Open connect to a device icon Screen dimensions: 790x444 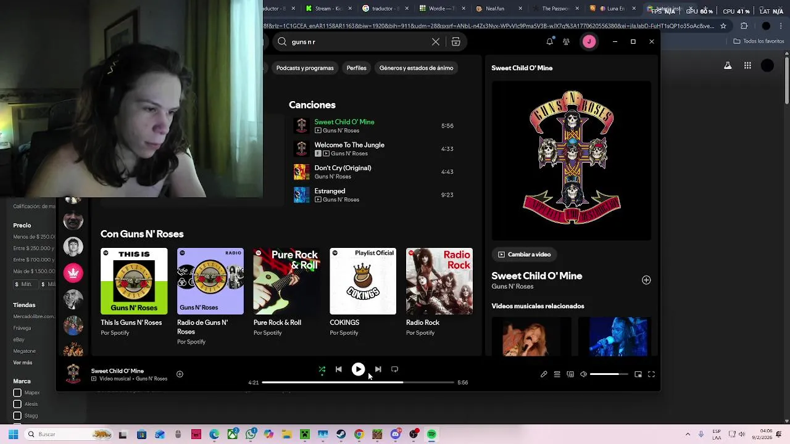[x=570, y=374]
